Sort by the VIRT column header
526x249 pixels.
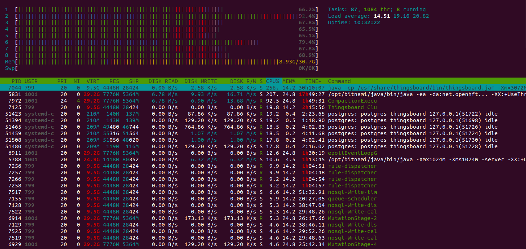[93, 81]
